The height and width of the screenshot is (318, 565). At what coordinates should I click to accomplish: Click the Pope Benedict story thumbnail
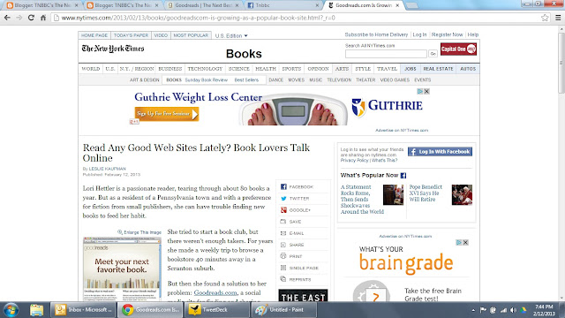[462, 194]
